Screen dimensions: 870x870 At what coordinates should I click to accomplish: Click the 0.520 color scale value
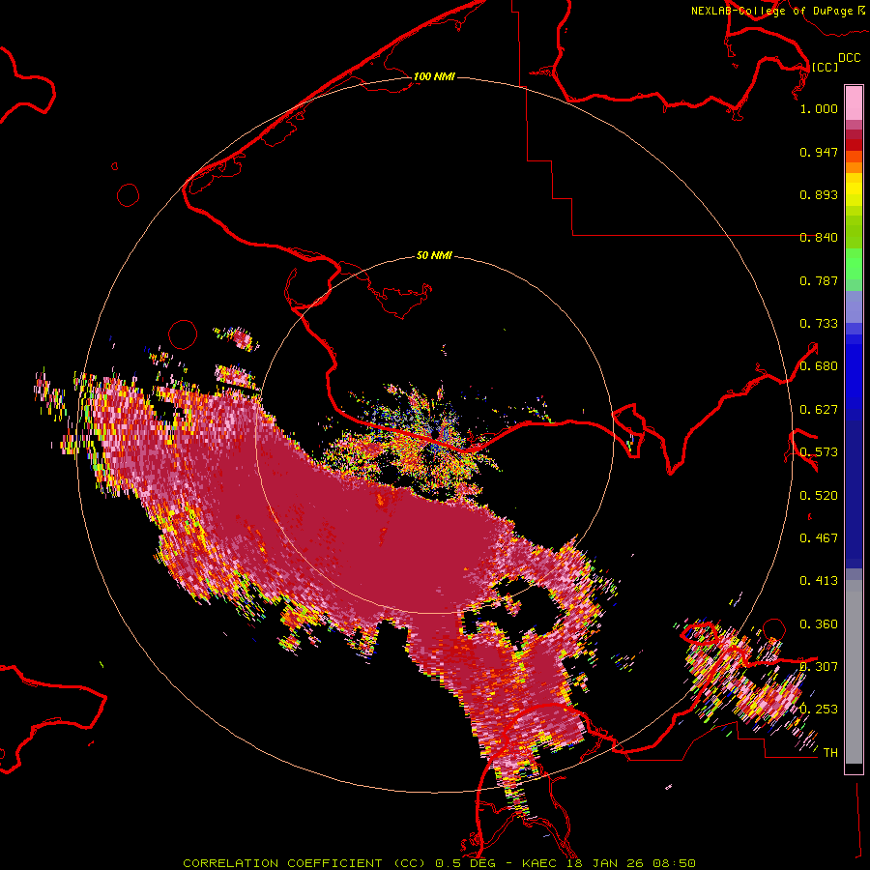819,496
